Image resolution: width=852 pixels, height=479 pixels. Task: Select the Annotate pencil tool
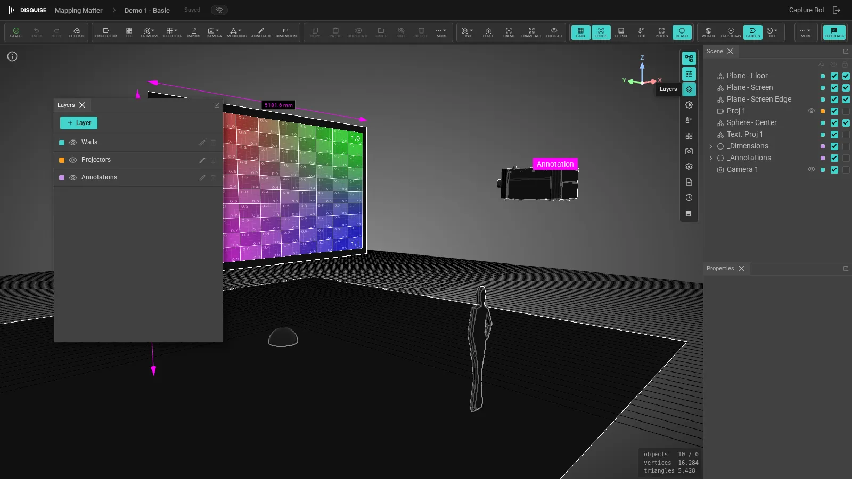pyautogui.click(x=261, y=32)
